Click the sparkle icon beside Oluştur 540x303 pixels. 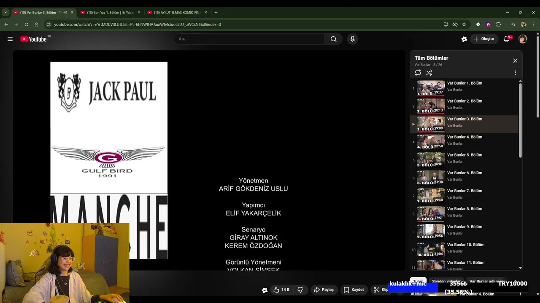pos(464,39)
